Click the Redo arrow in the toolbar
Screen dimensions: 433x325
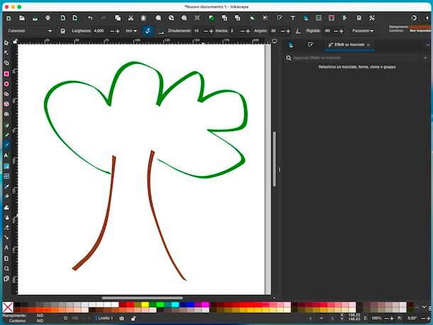point(102,17)
